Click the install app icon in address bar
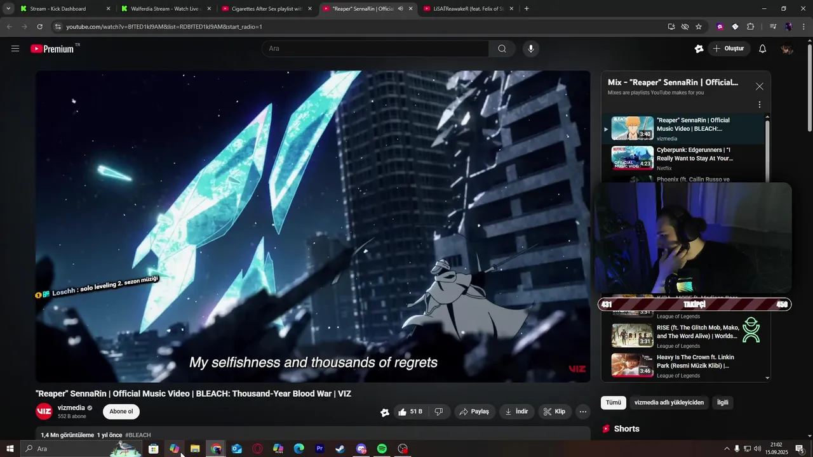The image size is (813, 457). [671, 27]
